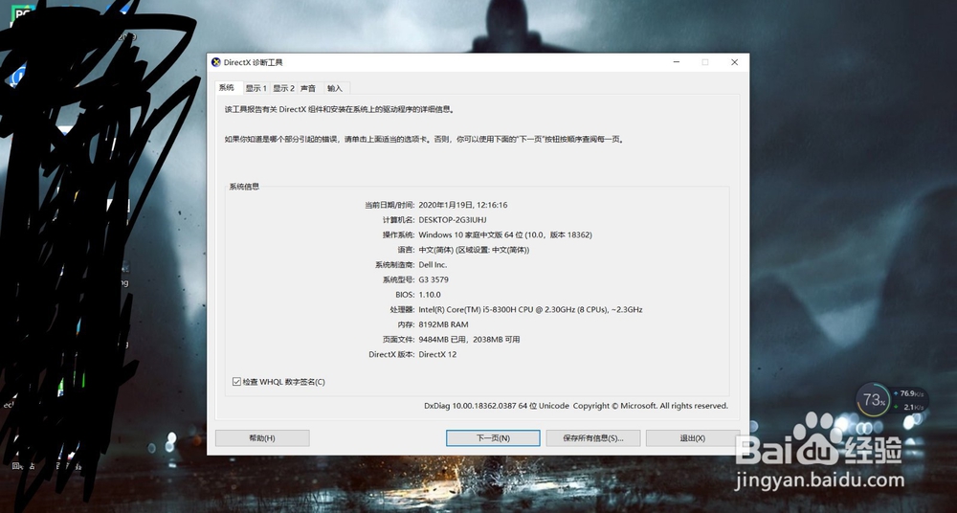This screenshot has width=957, height=513.
Task: Click the DirectX icon in title bar
Action: (215, 62)
